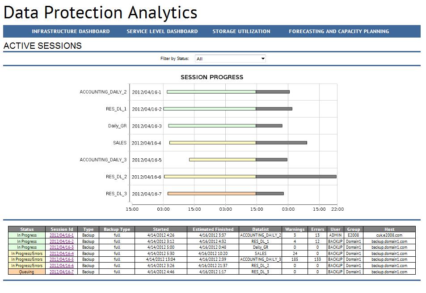This screenshot has width=426, height=293.
Task: Open the queued session 2012/04/16-7
Action: tap(62, 272)
